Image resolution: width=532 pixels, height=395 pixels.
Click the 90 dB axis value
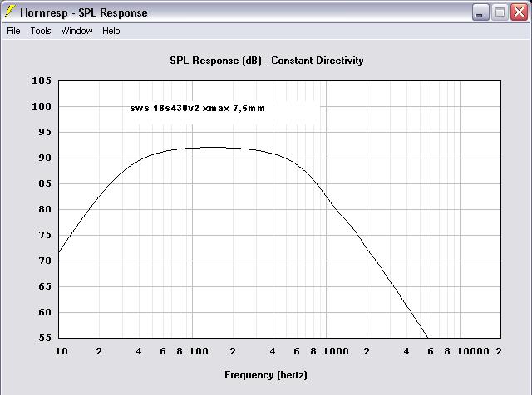(45, 158)
